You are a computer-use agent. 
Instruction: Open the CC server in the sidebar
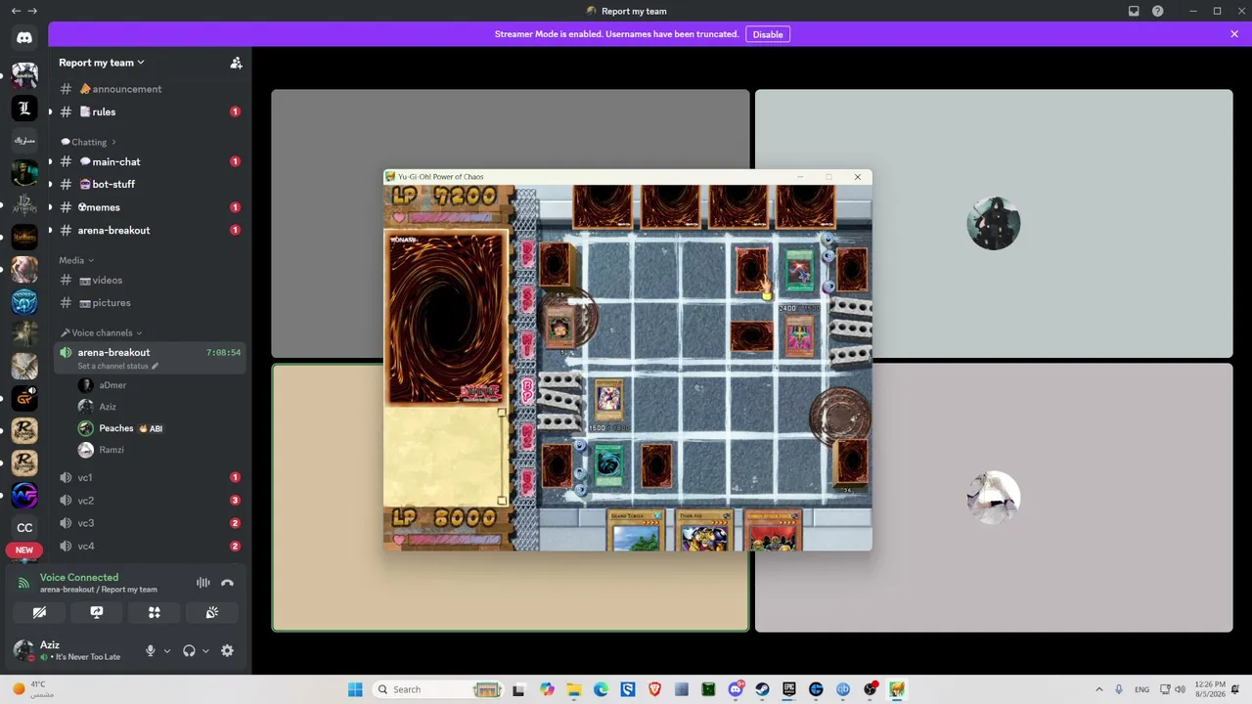[x=24, y=528]
